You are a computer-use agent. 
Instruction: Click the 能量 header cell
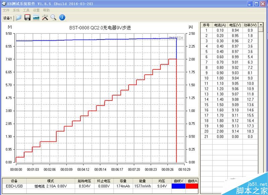coord(142,181)
